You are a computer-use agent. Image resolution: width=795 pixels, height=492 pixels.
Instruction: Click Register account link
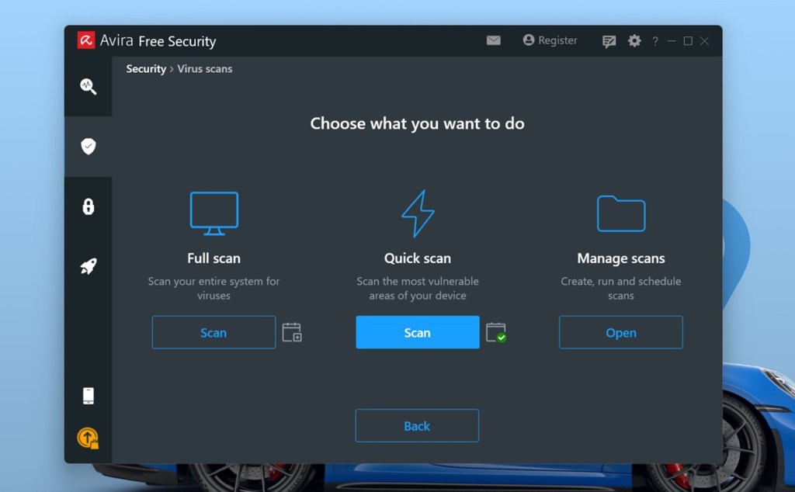click(550, 40)
